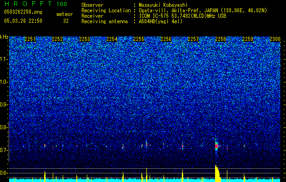Click the 2257 time marker
The image size is (286, 182).
click(193, 39)
